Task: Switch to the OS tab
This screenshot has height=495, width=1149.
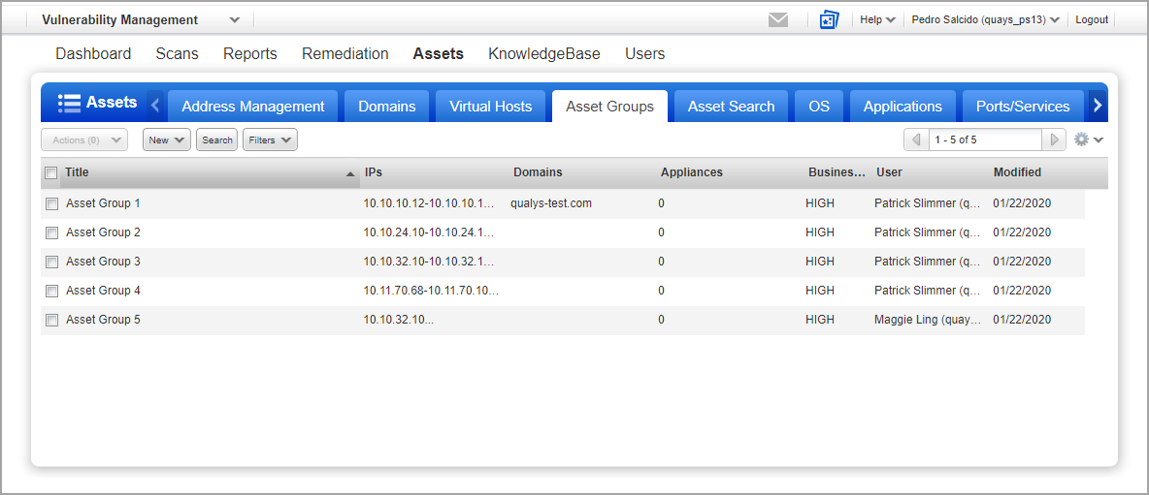Action: (x=819, y=106)
